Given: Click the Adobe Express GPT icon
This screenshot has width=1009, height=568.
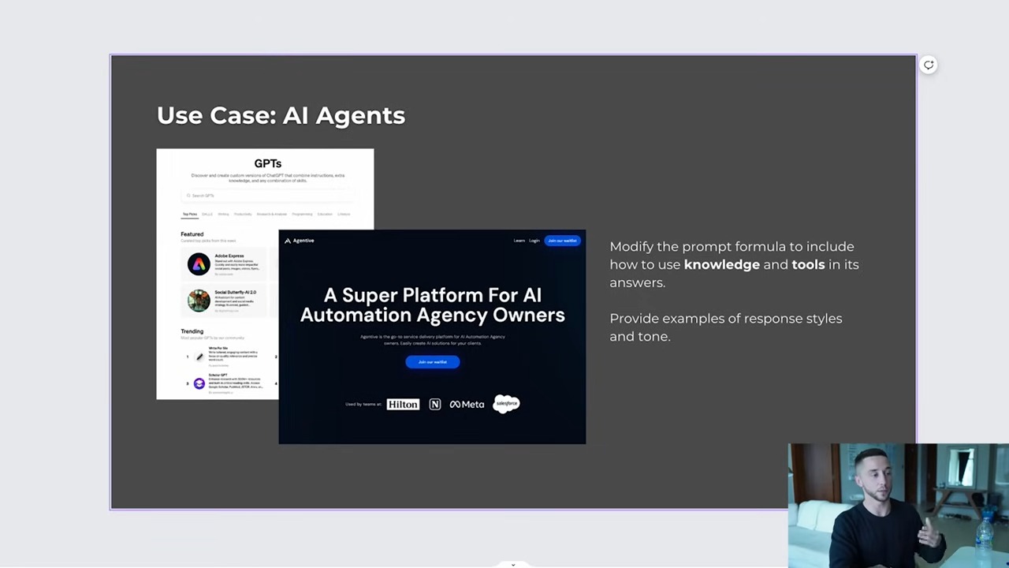Looking at the screenshot, I should (x=199, y=264).
